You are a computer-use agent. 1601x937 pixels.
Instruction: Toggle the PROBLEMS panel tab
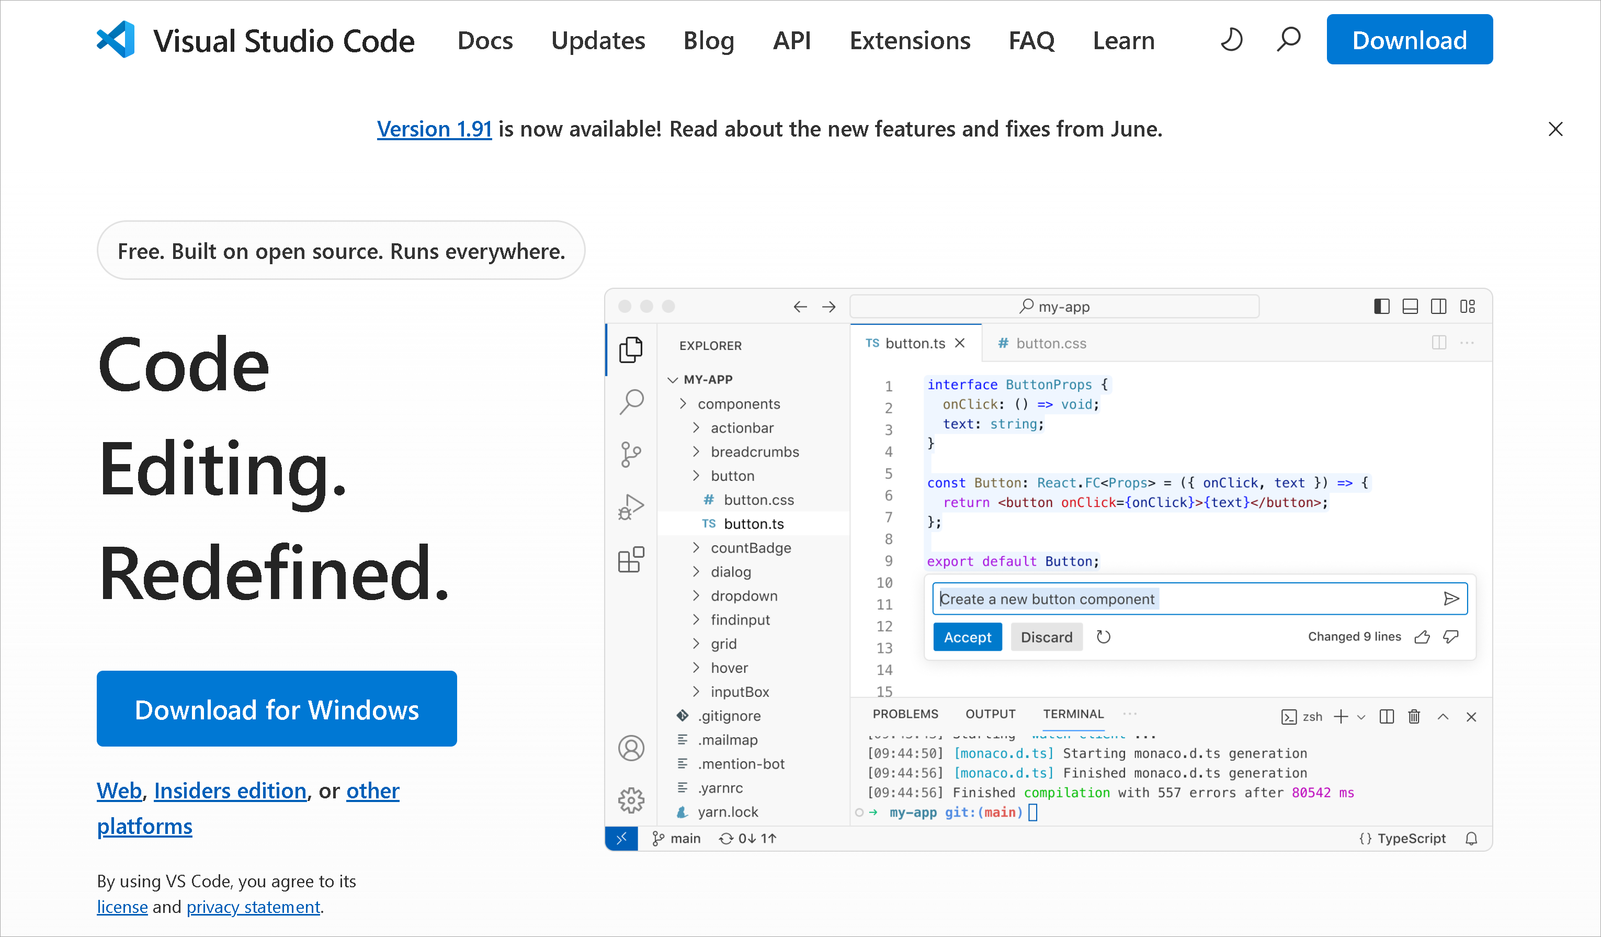(x=906, y=715)
